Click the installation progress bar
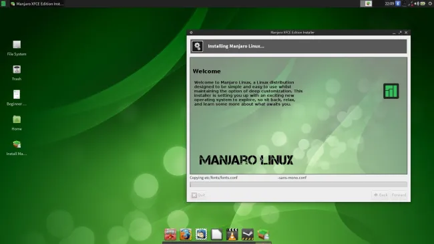The width and height of the screenshot is (434, 244). tap(298, 185)
